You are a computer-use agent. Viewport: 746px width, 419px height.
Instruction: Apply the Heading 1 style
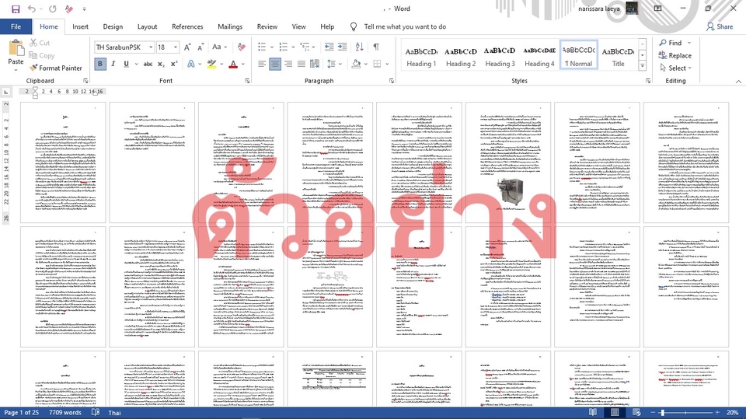point(421,57)
